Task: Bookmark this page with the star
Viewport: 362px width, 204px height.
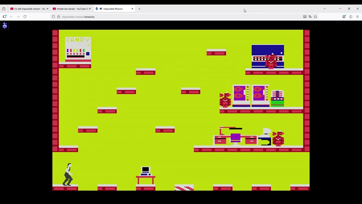Action: coord(315,17)
